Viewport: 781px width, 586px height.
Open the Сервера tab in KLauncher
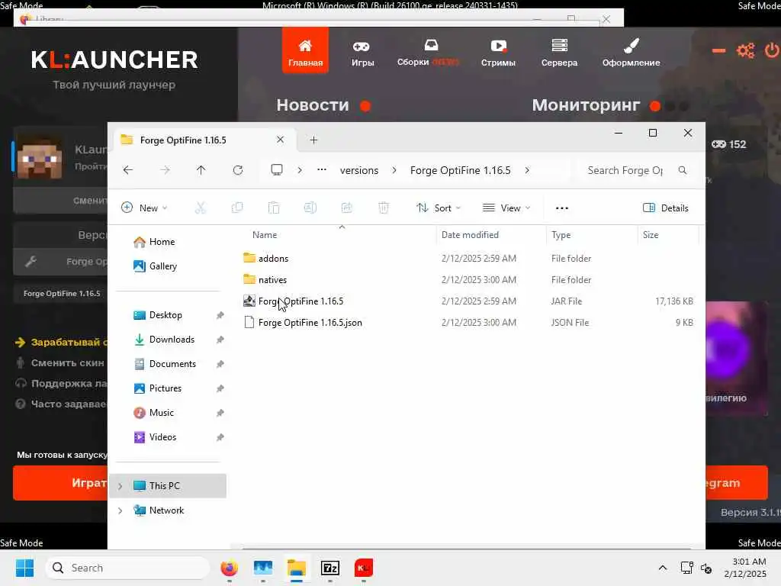point(559,54)
